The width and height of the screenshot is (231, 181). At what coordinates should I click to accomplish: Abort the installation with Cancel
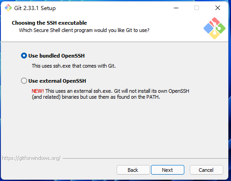[206, 170]
